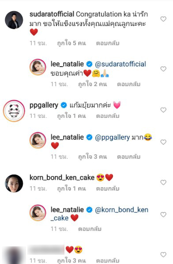Open the ppgallery username
173x264 pixels.
(44, 106)
